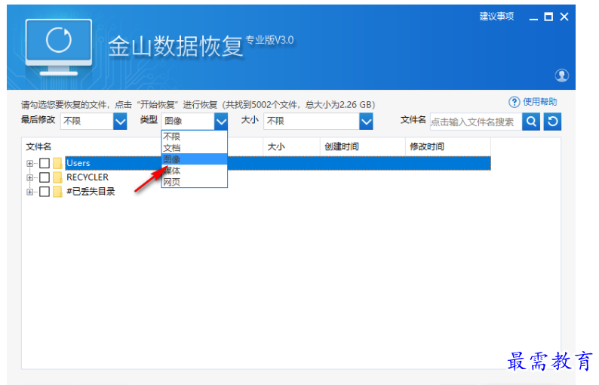599x385 pixels.
Task: Check the RECYCLER folder checkbox
Action: click(45, 177)
